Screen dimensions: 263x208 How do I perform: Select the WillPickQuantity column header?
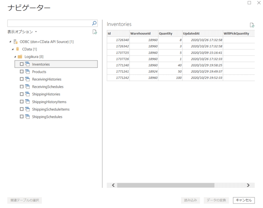[x=239, y=33]
